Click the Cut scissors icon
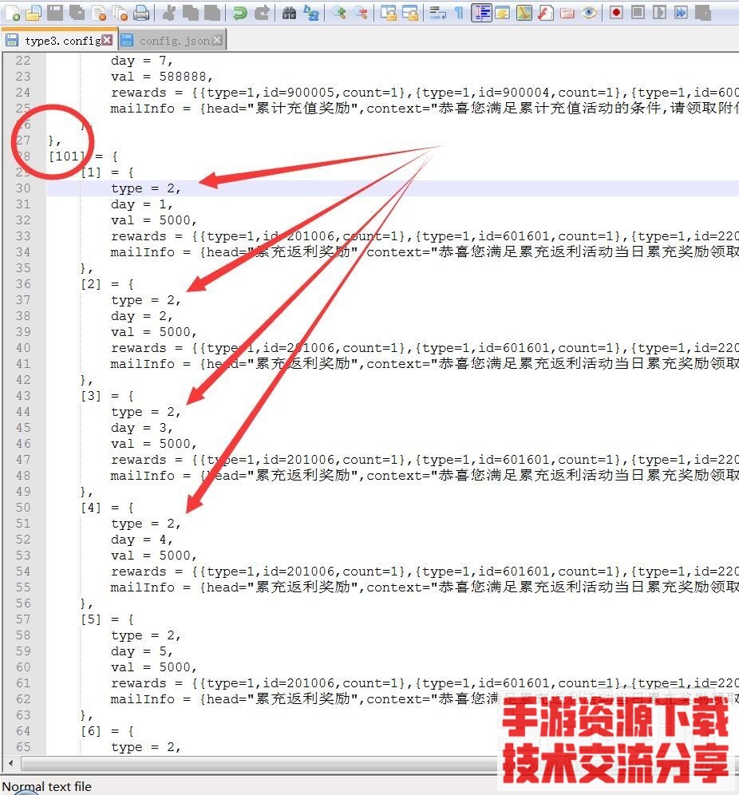 (168, 13)
